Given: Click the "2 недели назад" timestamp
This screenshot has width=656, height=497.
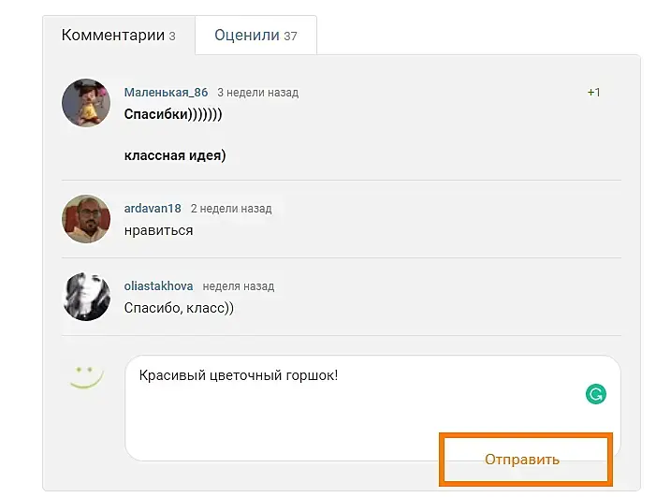Looking at the screenshot, I should tap(231, 209).
